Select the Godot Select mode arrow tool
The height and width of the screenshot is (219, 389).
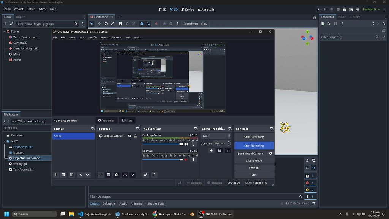coord(92,24)
